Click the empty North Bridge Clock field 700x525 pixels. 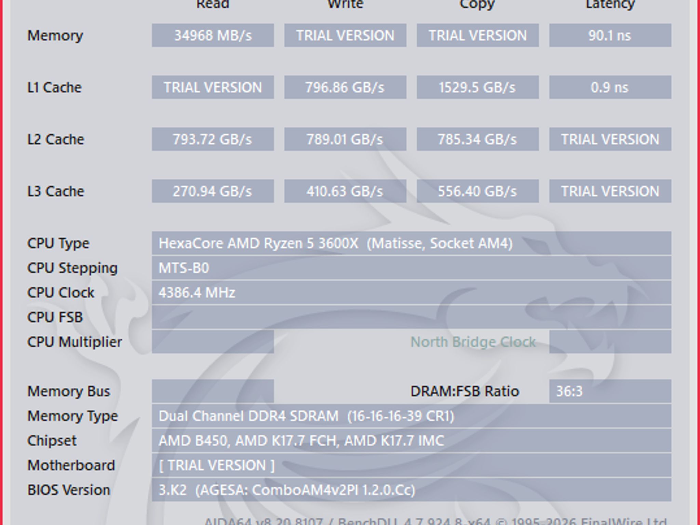point(610,342)
